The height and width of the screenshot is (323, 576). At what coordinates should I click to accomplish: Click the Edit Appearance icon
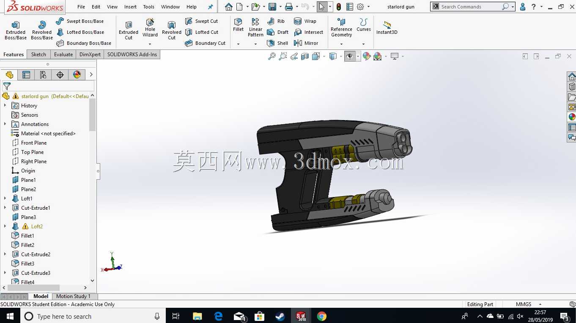click(x=367, y=56)
